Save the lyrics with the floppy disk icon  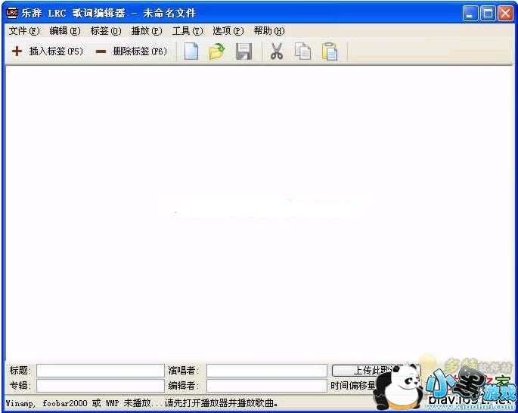point(243,51)
